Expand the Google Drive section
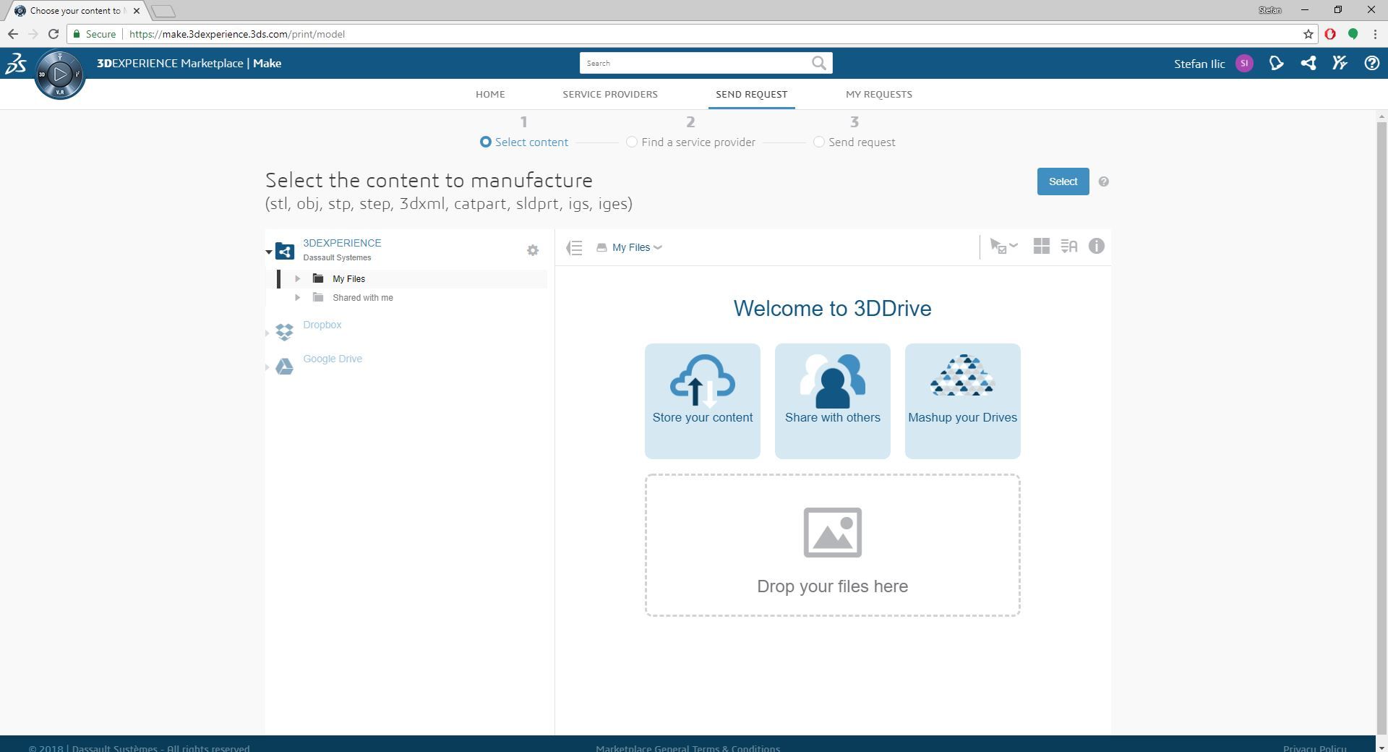Viewport: 1388px width, 752px height. (x=267, y=367)
